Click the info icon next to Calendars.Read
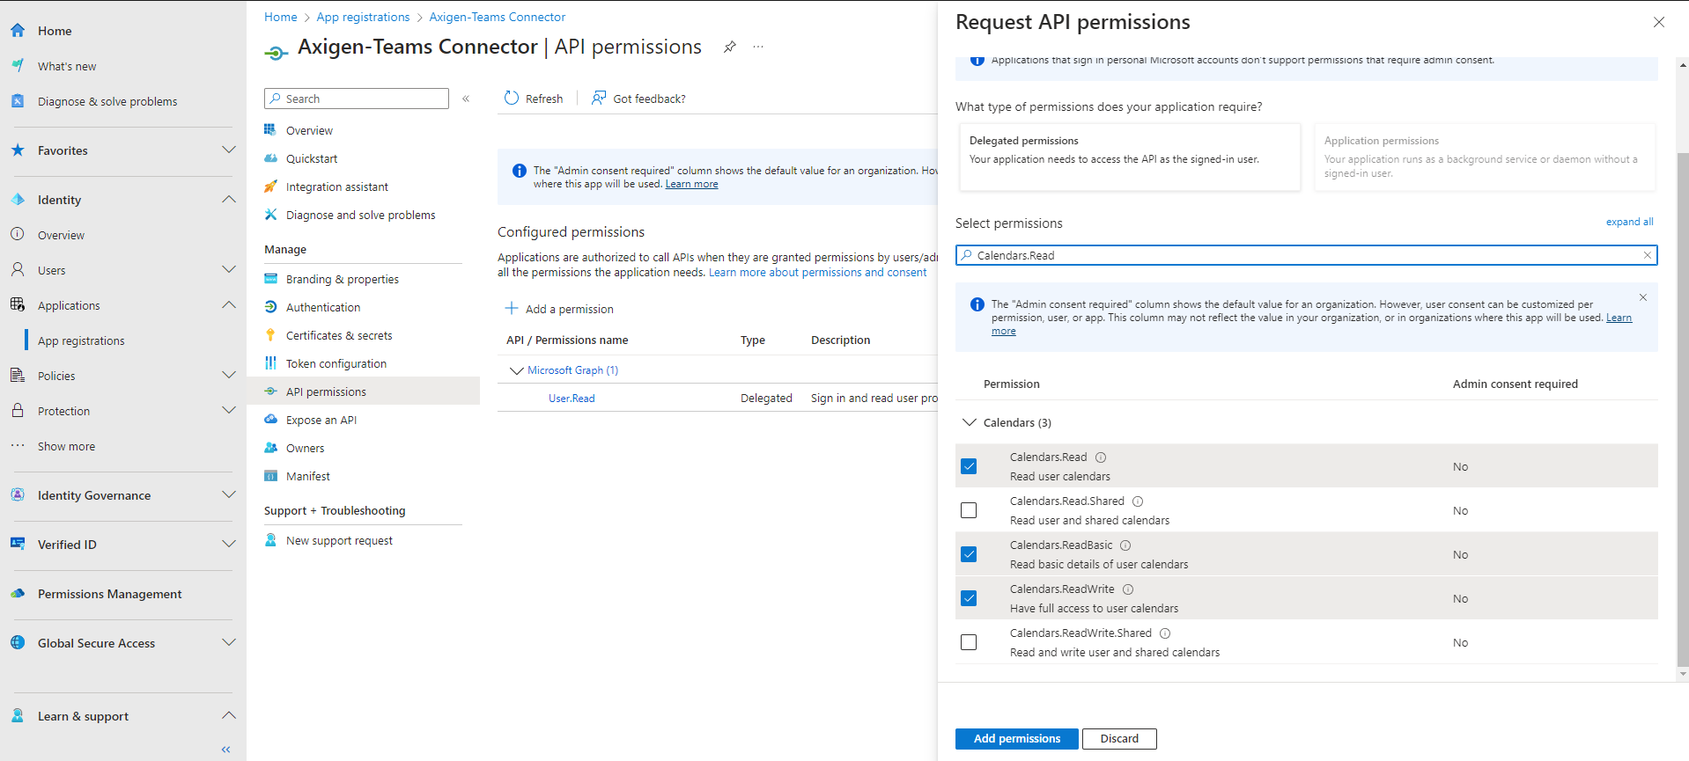 coord(1101,457)
